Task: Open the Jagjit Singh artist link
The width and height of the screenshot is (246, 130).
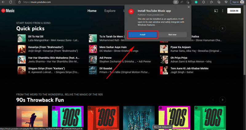Action: tap(177, 72)
